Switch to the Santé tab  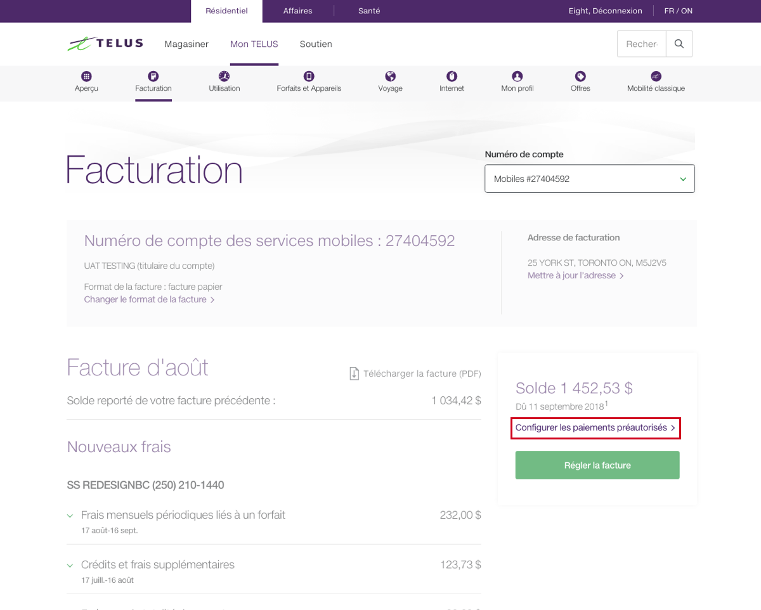click(369, 11)
